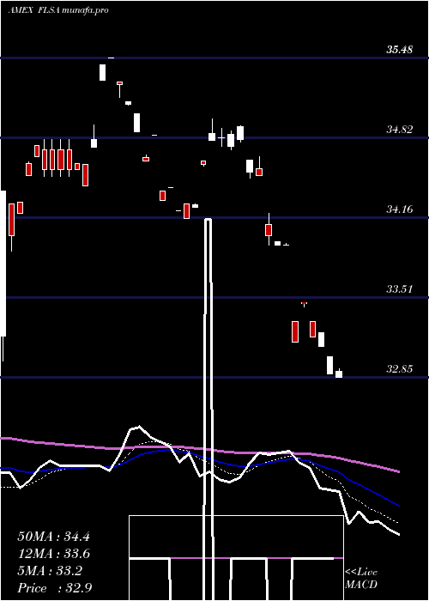Click the AMEX FLSA munafa.pro title
The height and width of the screenshot is (601, 429).
click(x=58, y=10)
